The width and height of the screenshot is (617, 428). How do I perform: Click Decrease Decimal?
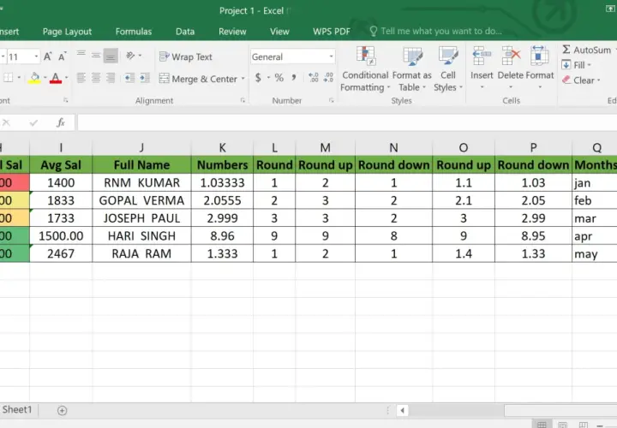click(328, 77)
